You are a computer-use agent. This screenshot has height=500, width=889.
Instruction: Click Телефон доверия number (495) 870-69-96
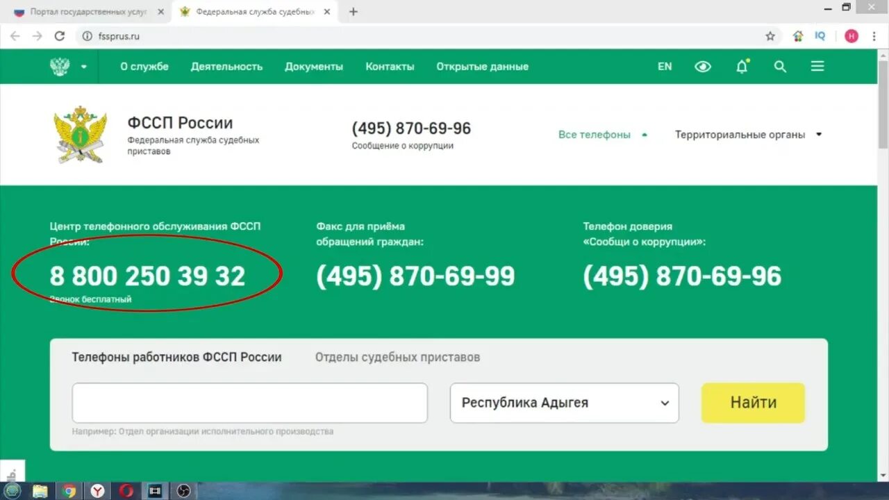tap(682, 276)
